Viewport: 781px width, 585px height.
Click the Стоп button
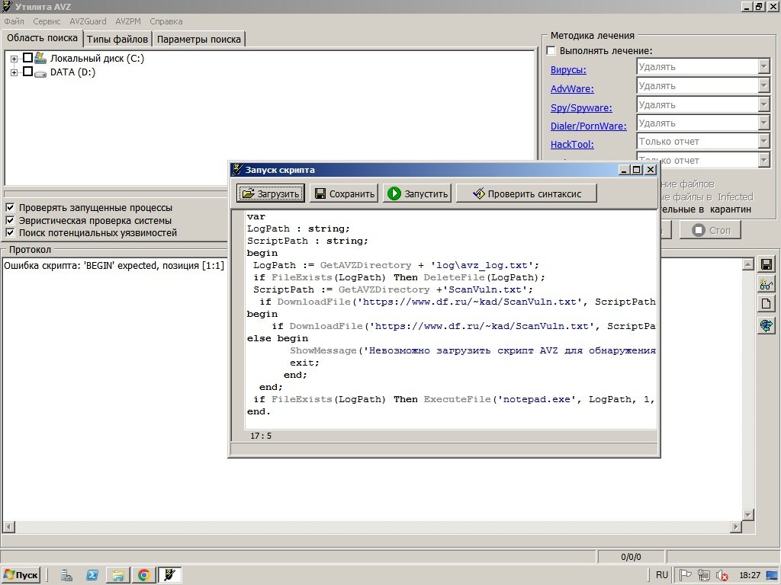709,230
